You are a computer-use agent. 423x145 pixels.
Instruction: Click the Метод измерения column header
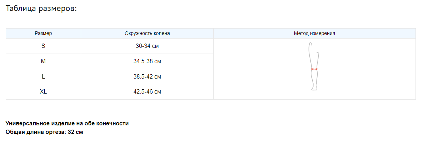click(314, 34)
